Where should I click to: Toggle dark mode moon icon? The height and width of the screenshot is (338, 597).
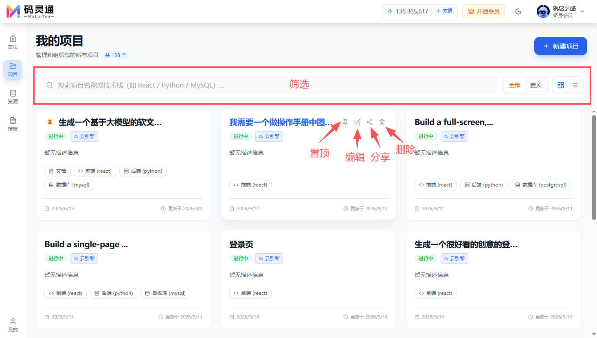[x=518, y=11]
